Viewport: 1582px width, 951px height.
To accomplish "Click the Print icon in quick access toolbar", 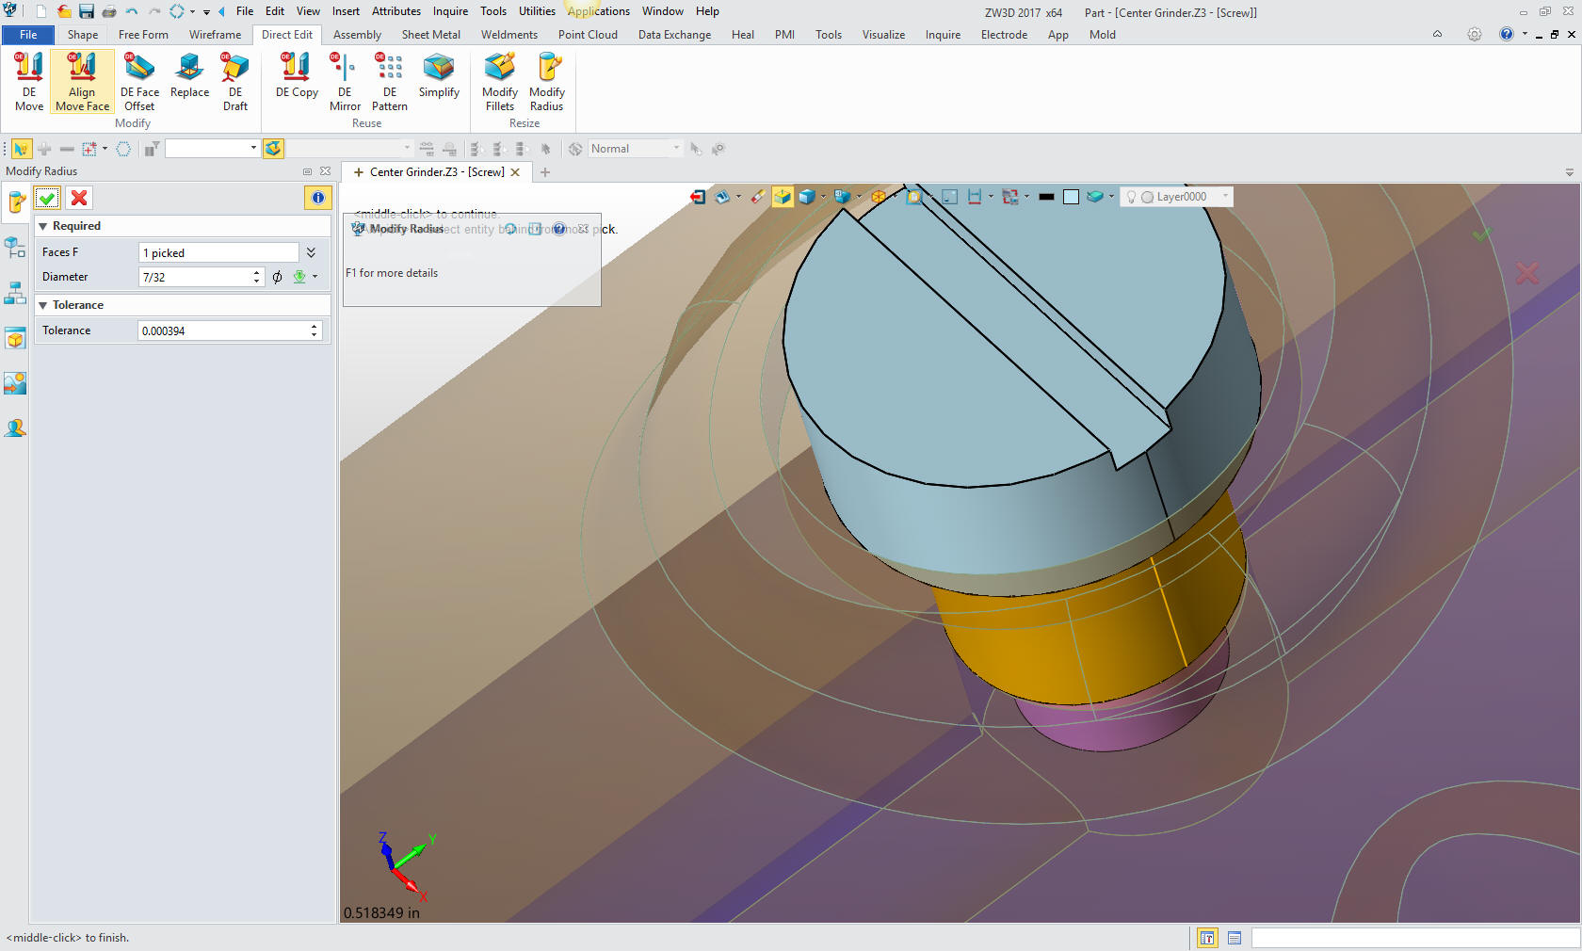I will click(x=109, y=11).
